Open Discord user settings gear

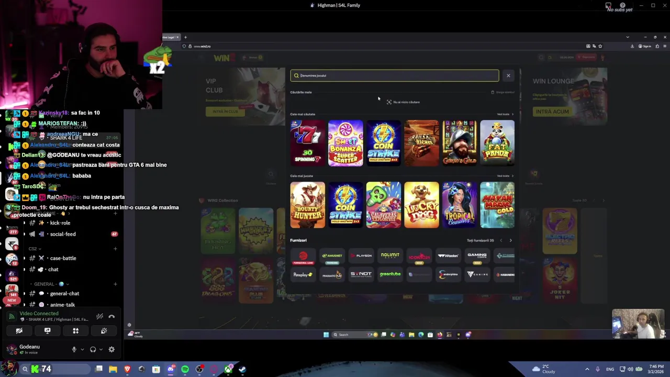click(111, 350)
